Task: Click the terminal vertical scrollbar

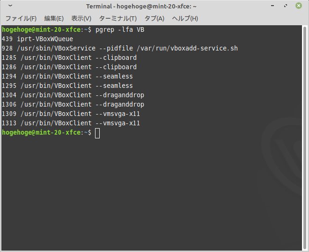Action: coord(305,138)
